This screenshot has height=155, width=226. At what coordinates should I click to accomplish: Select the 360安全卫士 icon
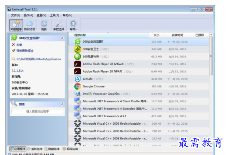[77, 49]
